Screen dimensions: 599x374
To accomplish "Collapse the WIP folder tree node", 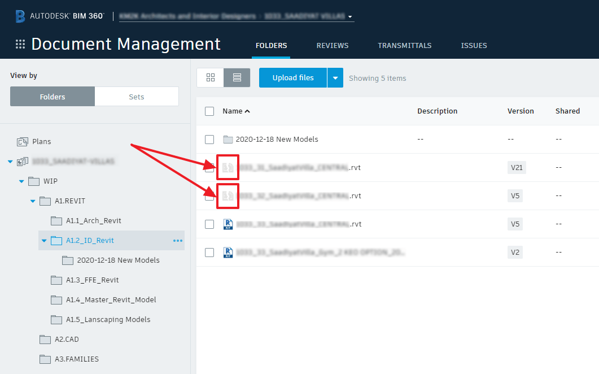I will (22, 181).
